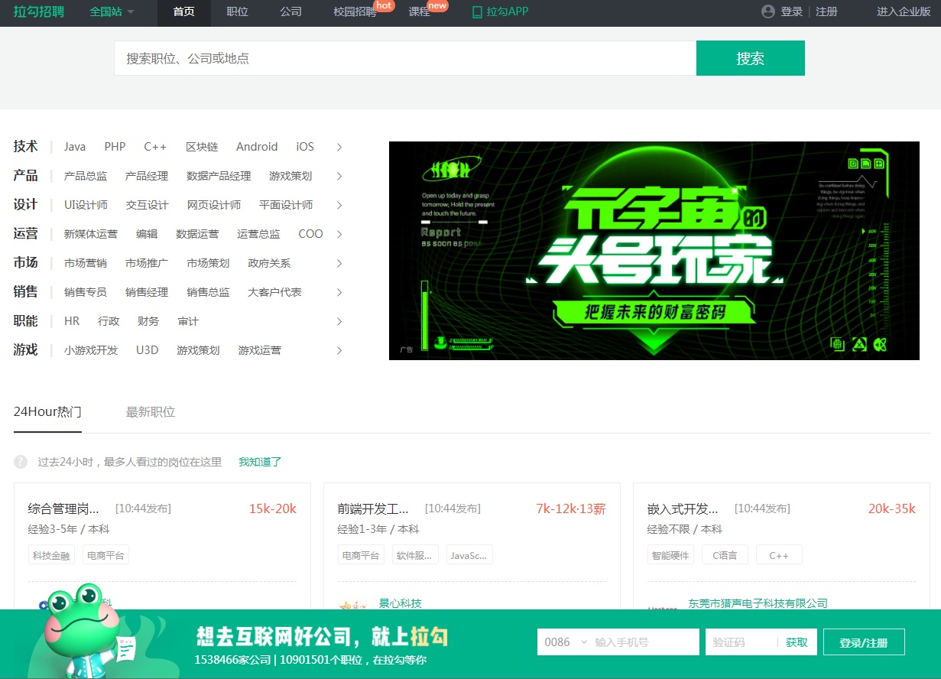941x679 pixels.
Task: Switch to the 最新职位 tab
Action: [x=151, y=412]
